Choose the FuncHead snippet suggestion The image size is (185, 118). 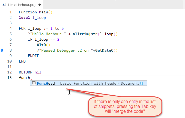click(x=46, y=83)
